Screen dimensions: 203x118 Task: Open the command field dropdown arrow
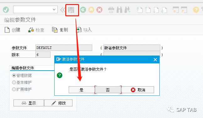pyautogui.click(x=54, y=9)
